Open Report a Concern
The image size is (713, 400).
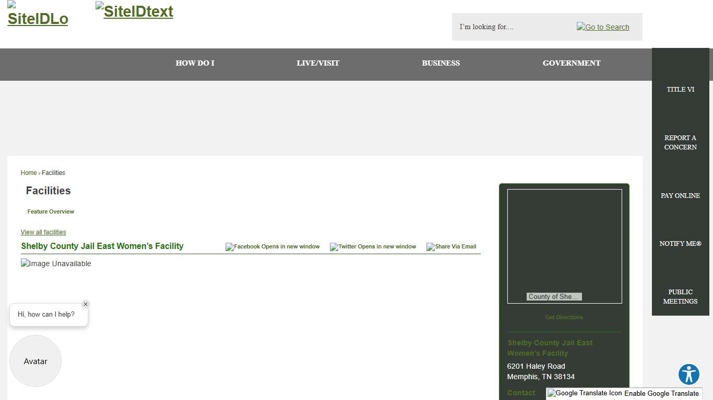click(680, 143)
